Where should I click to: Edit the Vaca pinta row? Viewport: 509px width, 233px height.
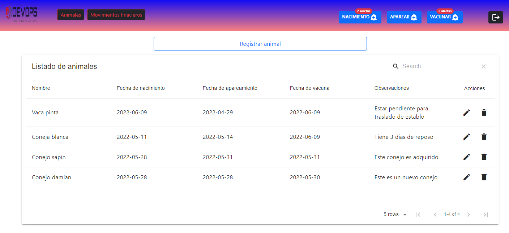467,113
